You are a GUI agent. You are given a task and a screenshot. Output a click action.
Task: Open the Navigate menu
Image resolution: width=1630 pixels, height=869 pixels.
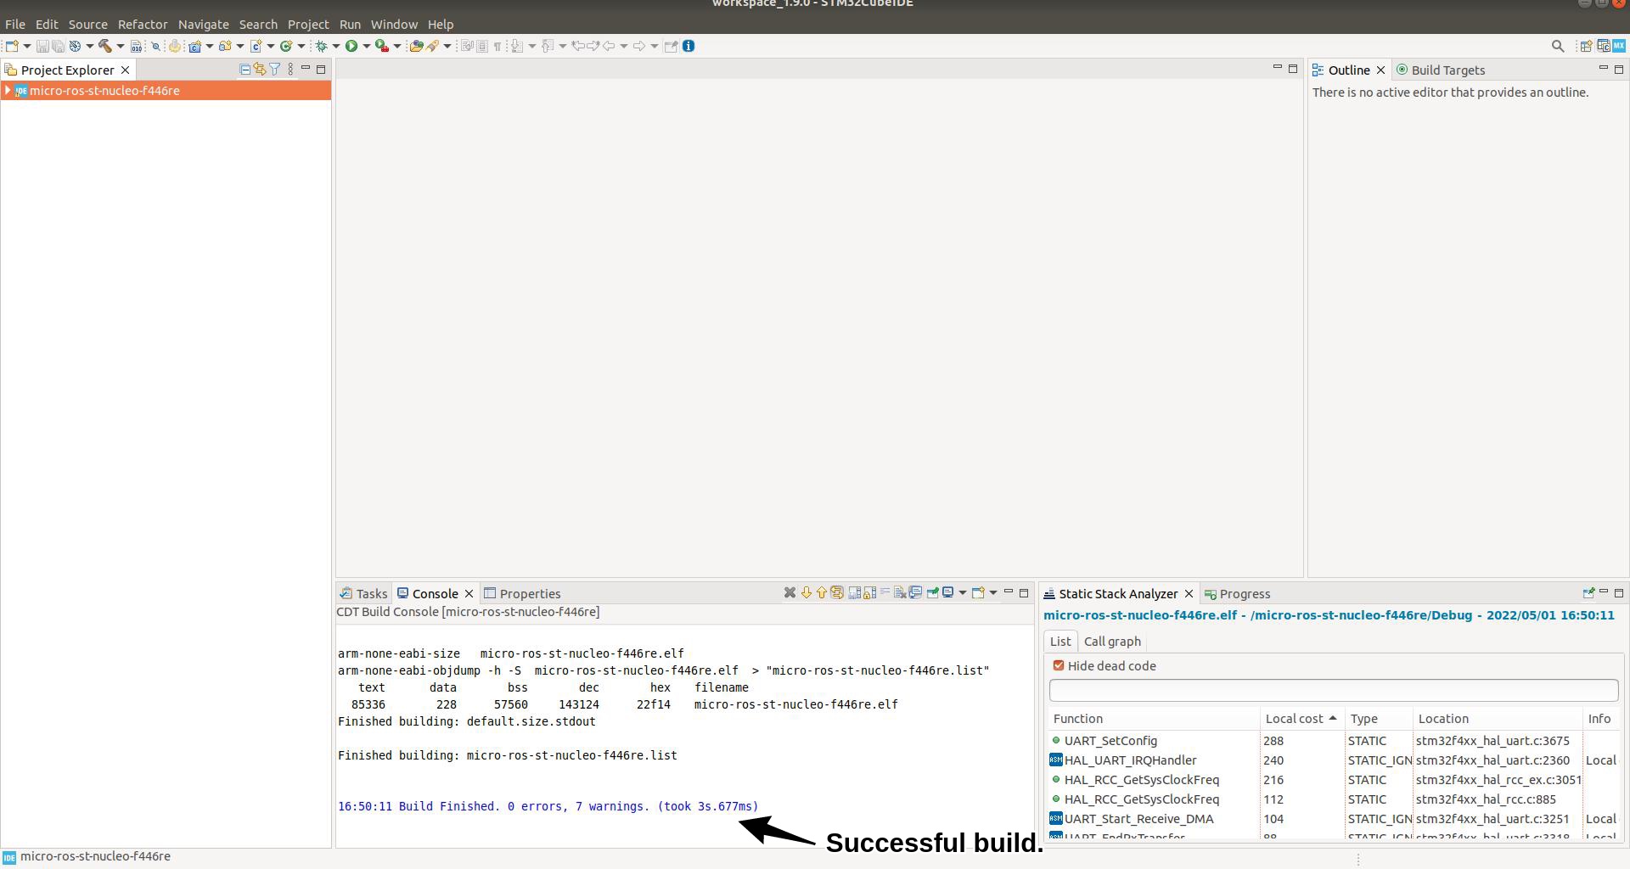point(204,25)
